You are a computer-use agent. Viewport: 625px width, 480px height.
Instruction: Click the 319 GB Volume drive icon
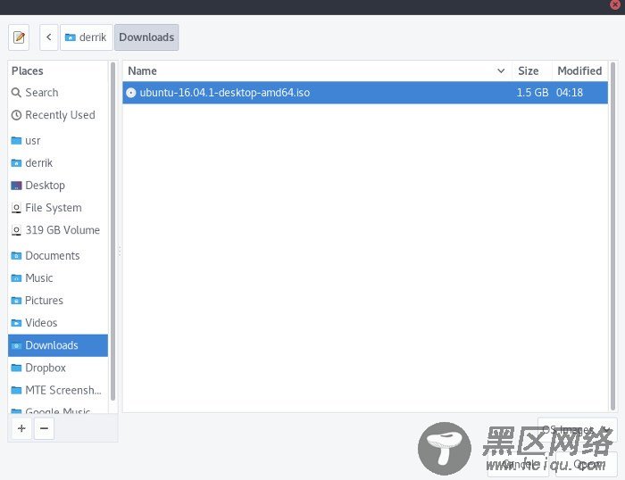coord(16,230)
